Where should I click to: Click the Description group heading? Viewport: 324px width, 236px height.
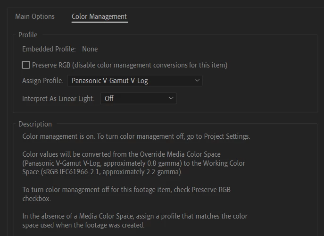pos(35,124)
